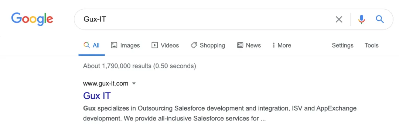Switch to the Videos tab label
The height and width of the screenshot is (133, 399).
pos(170,45)
